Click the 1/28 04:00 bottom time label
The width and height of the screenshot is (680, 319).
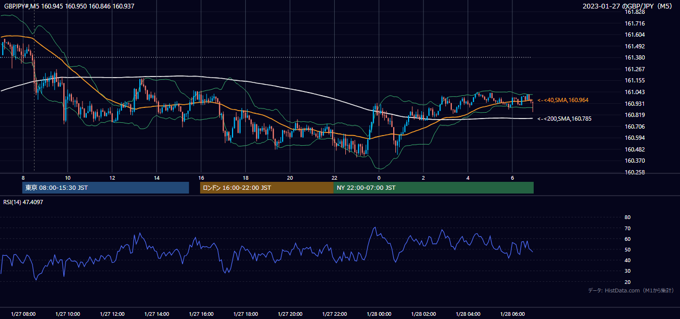click(x=468, y=314)
